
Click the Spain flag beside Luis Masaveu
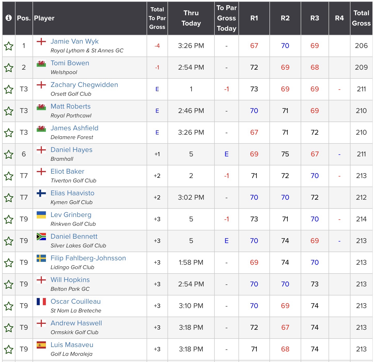[41, 345]
